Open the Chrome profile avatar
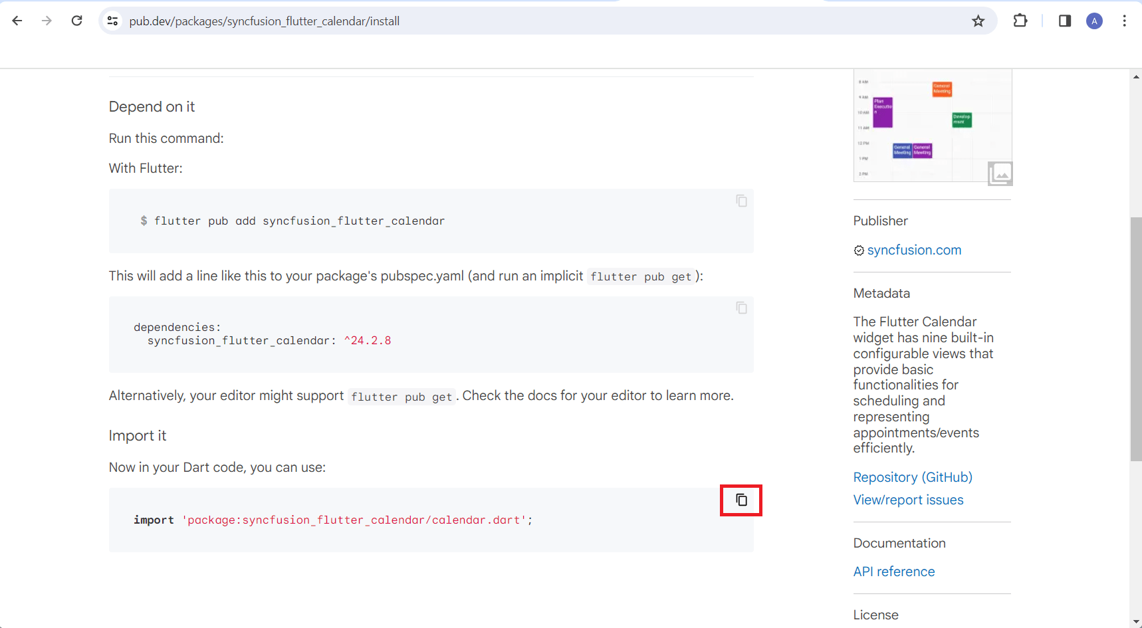The image size is (1142, 628). coord(1094,21)
